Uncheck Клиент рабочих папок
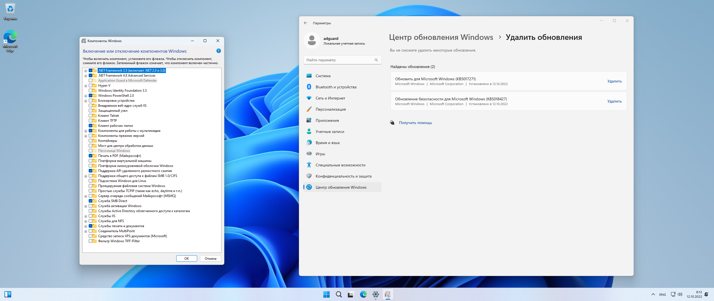 pos(91,126)
